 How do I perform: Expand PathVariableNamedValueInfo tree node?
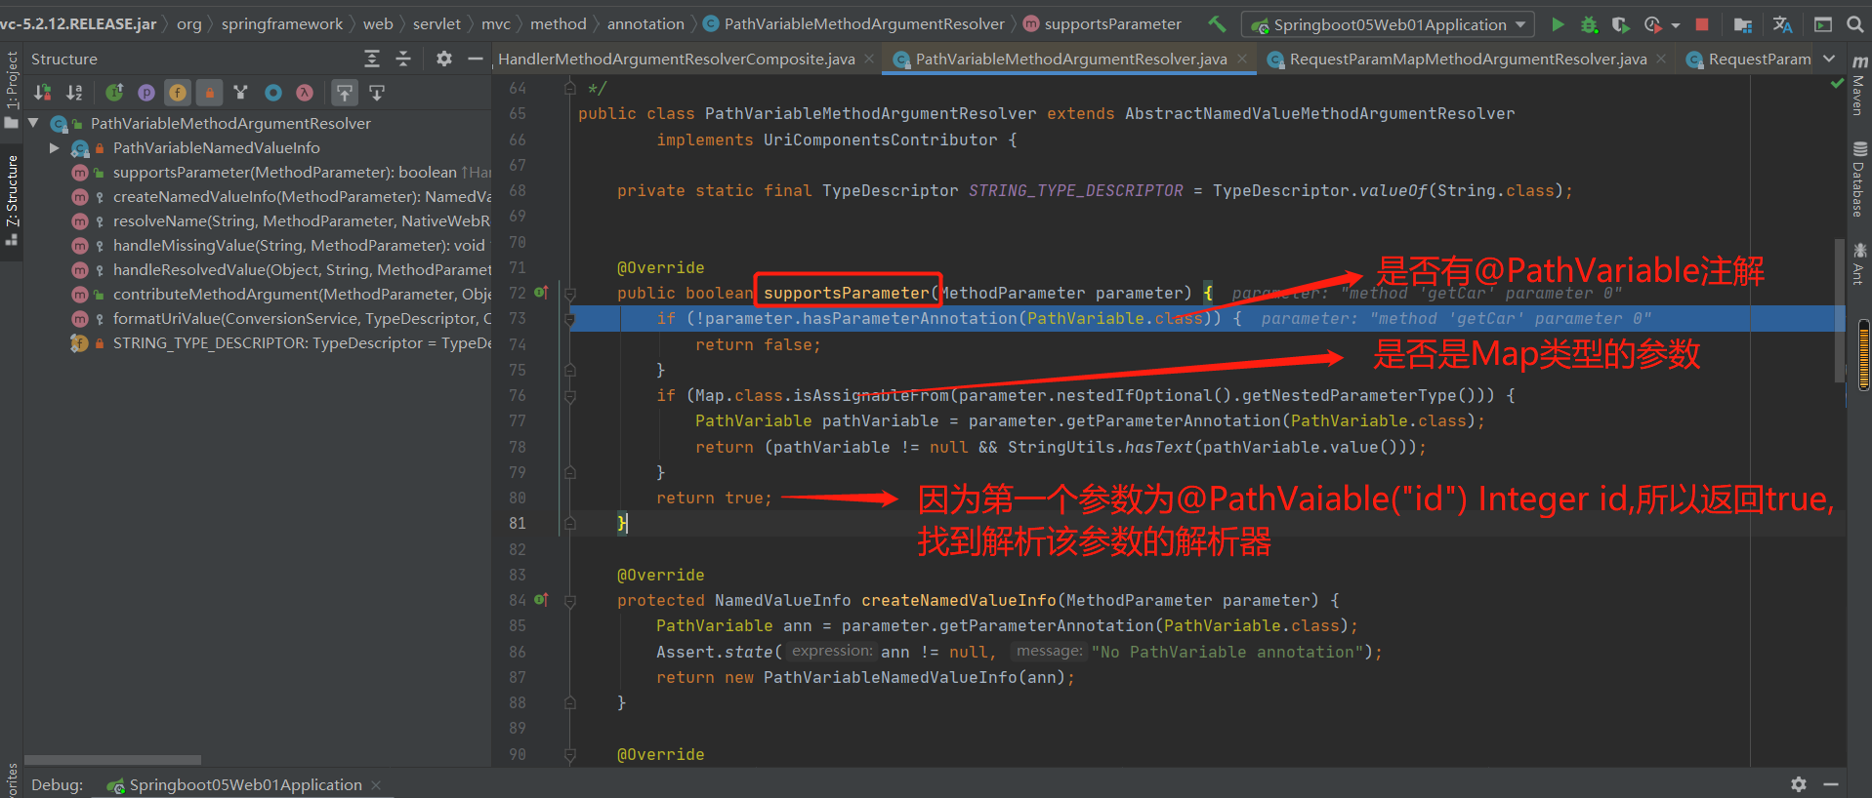point(55,148)
